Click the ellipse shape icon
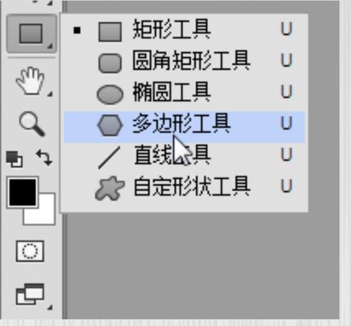Viewport: 351px width, 326px height. [110, 94]
